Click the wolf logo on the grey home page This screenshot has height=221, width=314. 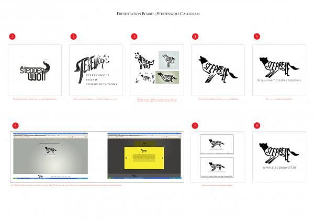pos(51,150)
